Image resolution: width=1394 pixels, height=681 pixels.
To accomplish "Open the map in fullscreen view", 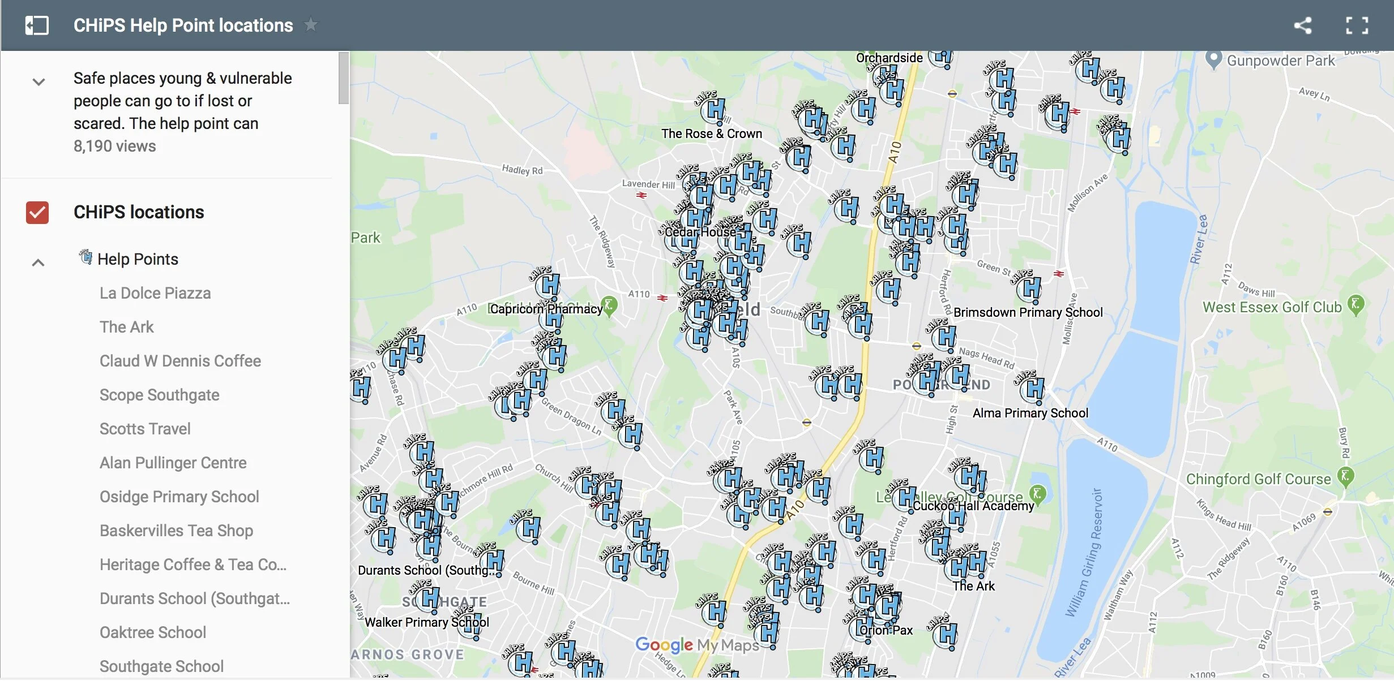I will pyautogui.click(x=1357, y=25).
